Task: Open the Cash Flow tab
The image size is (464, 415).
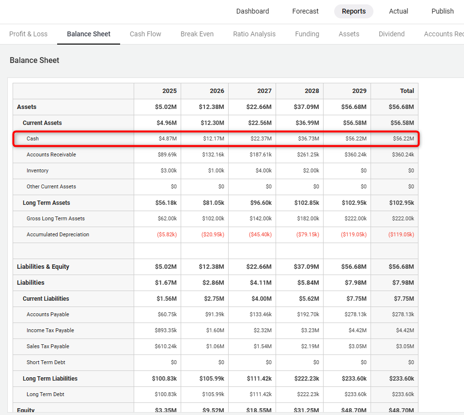Action: click(x=145, y=34)
